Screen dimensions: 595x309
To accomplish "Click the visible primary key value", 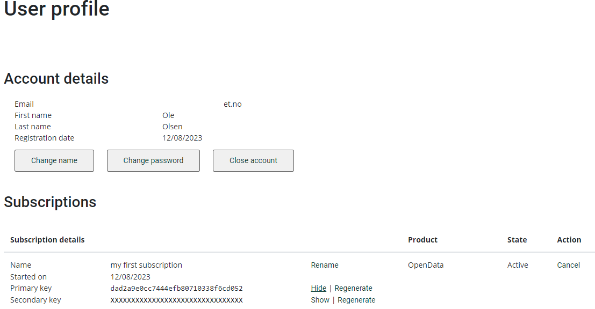I will (176, 289).
